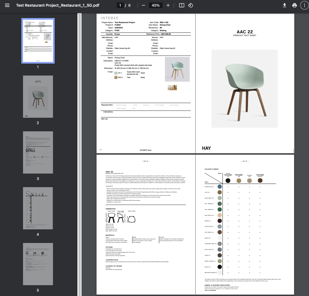
Task: Click the thumbnail sidebar scrollbar
Action: pos(79,154)
